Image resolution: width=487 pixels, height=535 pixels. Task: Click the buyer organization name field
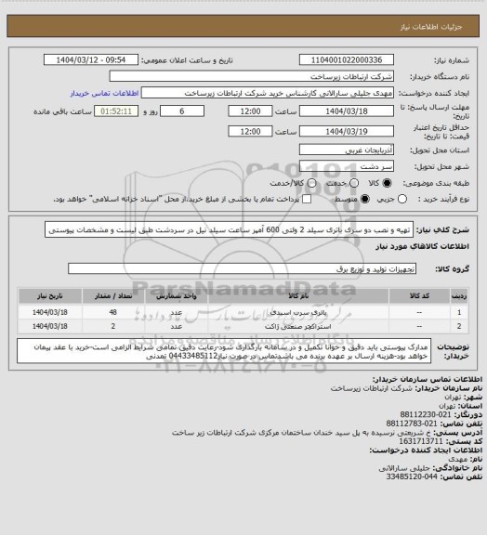[x=251, y=76]
